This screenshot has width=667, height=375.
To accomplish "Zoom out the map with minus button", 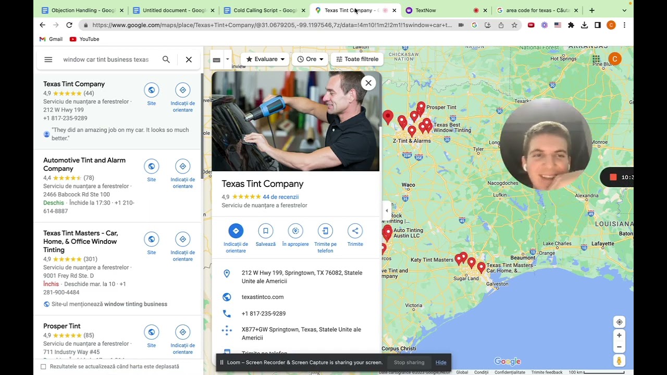I will click(x=619, y=347).
